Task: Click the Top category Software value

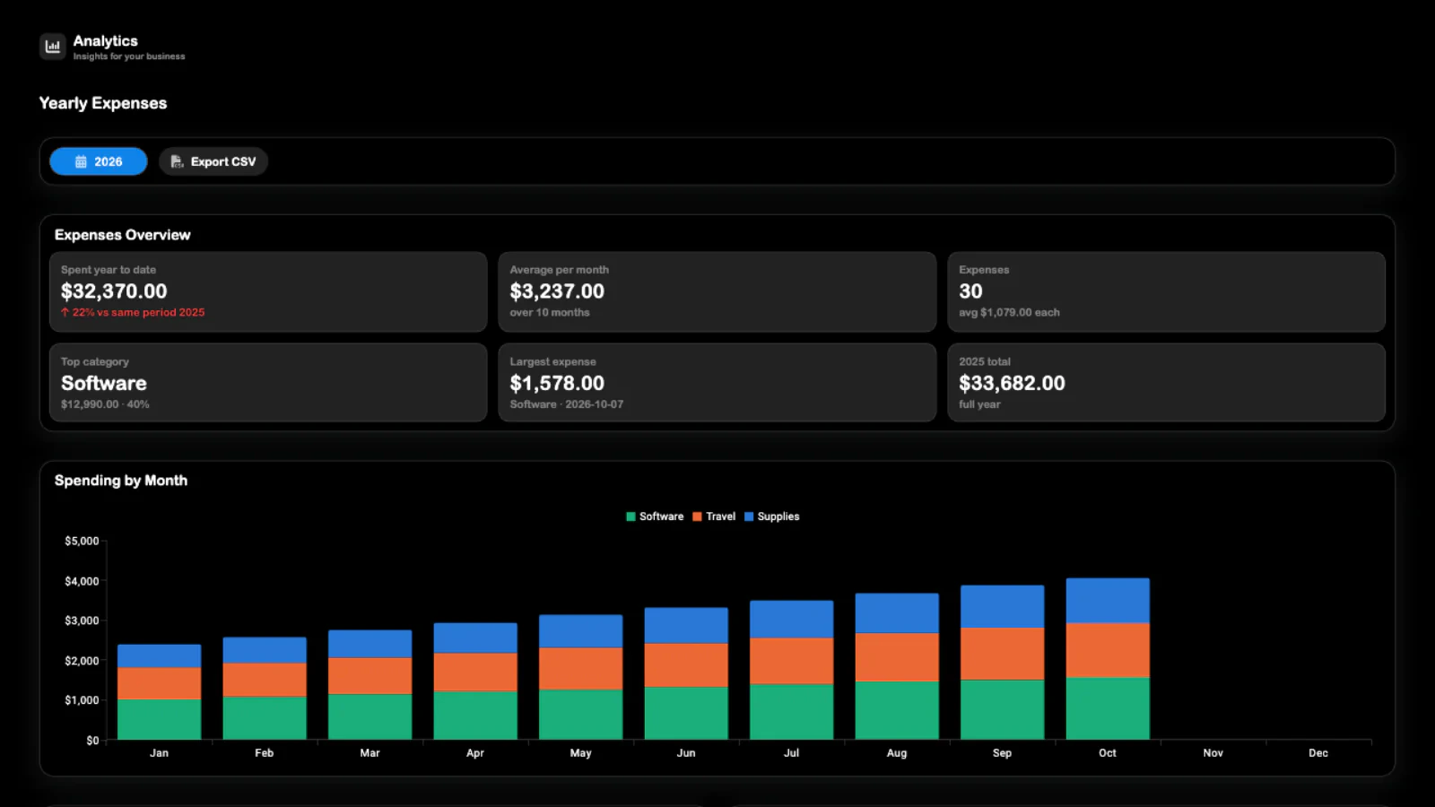Action: click(x=104, y=383)
